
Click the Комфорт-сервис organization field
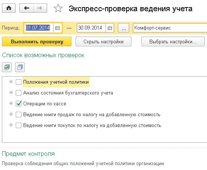pos(170,28)
